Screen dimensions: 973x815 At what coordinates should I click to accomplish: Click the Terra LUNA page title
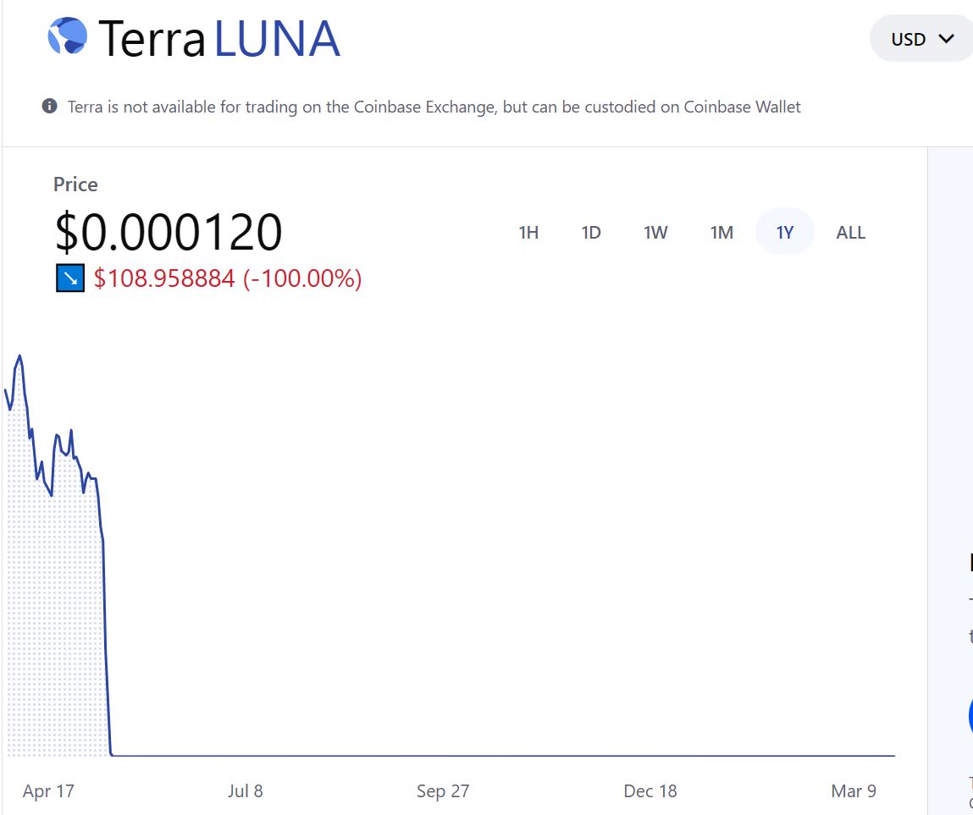[x=218, y=39]
